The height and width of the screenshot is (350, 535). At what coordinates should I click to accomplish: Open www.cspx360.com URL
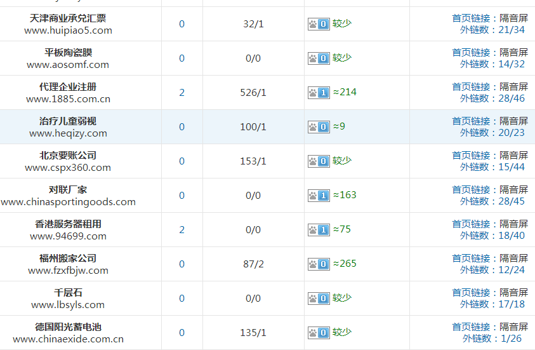click(68, 168)
